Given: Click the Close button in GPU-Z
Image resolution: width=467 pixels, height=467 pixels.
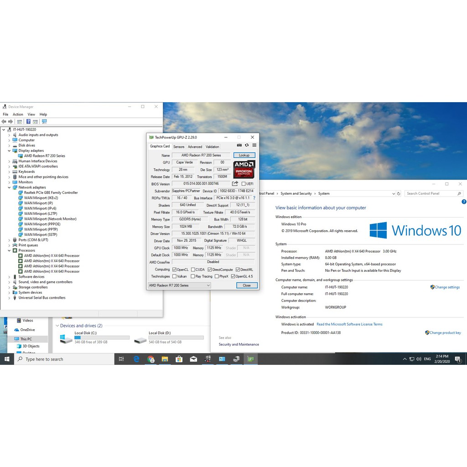Looking at the screenshot, I should [x=247, y=285].
